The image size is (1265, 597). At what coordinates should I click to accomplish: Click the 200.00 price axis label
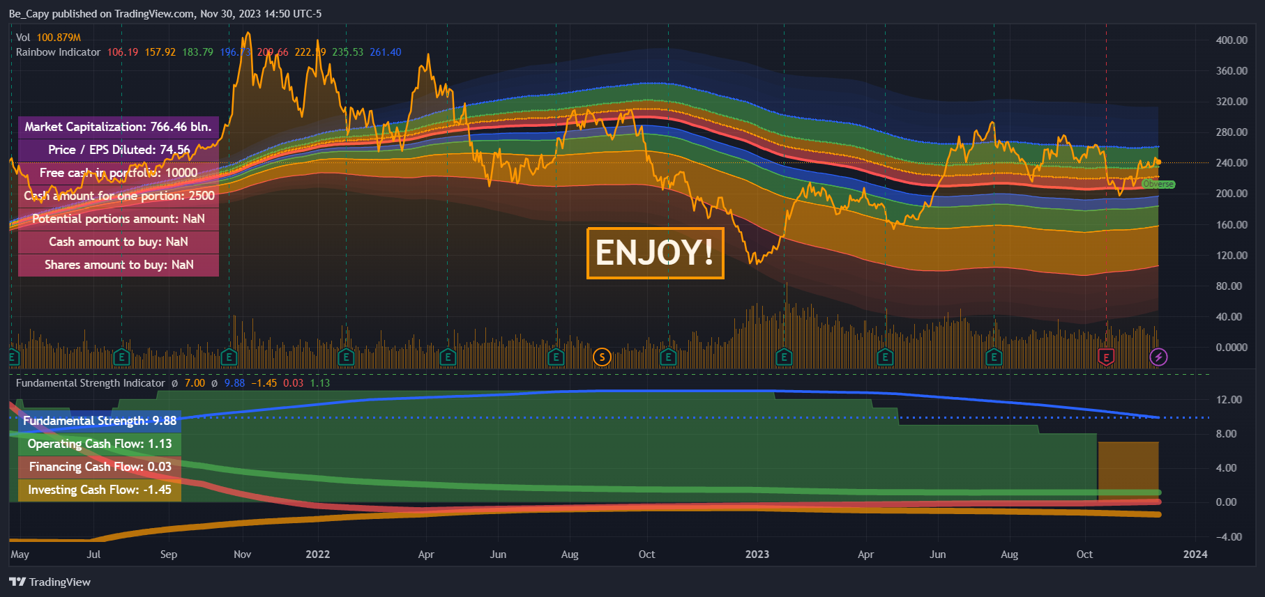pos(1232,194)
